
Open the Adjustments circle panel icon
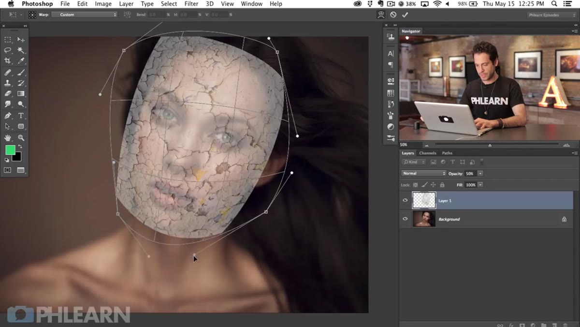coord(391,127)
